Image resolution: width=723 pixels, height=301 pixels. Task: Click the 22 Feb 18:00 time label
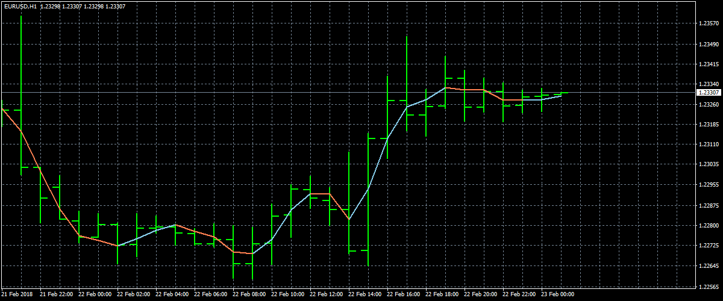pos(442,295)
